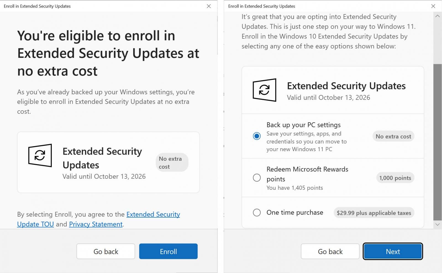The width and height of the screenshot is (442, 273).
Task: Click the No extra cost pill beside backup option
Action: (x=393, y=136)
